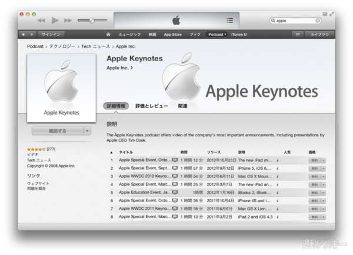Expand price dropdown arrow for 2011年10月4日 episode
The height and width of the screenshot is (255, 353).
[x=323, y=201]
